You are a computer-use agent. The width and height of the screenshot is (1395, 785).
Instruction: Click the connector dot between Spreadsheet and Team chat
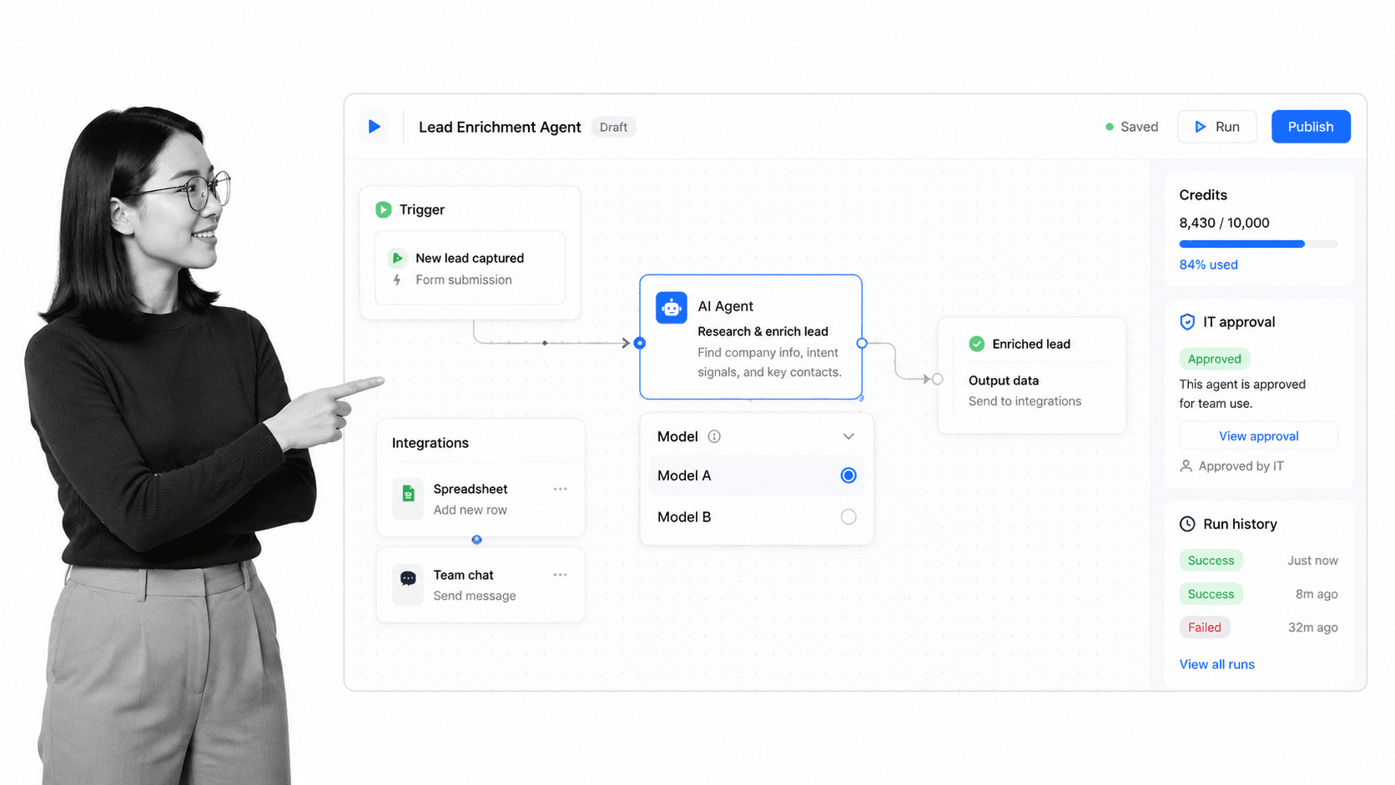coord(476,540)
